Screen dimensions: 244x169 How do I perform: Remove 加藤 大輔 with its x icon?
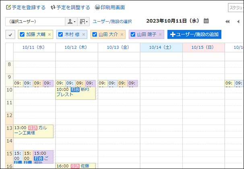[x=50, y=35]
